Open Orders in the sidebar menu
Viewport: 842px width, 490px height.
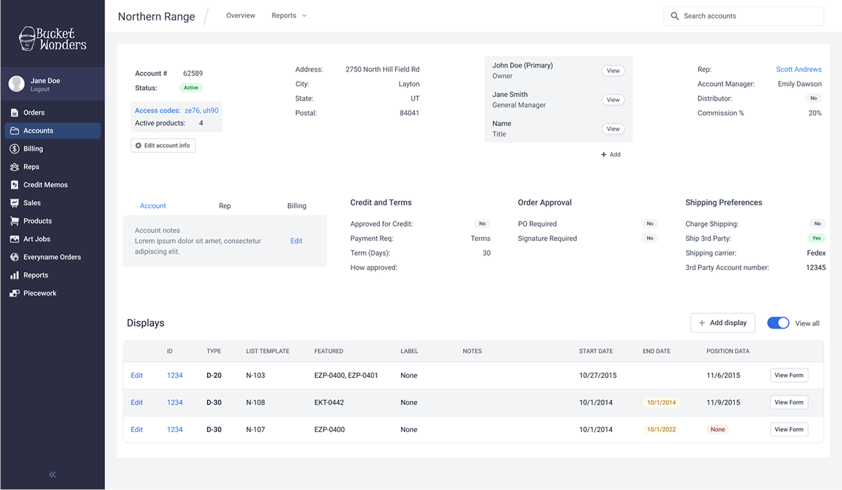[x=53, y=113]
